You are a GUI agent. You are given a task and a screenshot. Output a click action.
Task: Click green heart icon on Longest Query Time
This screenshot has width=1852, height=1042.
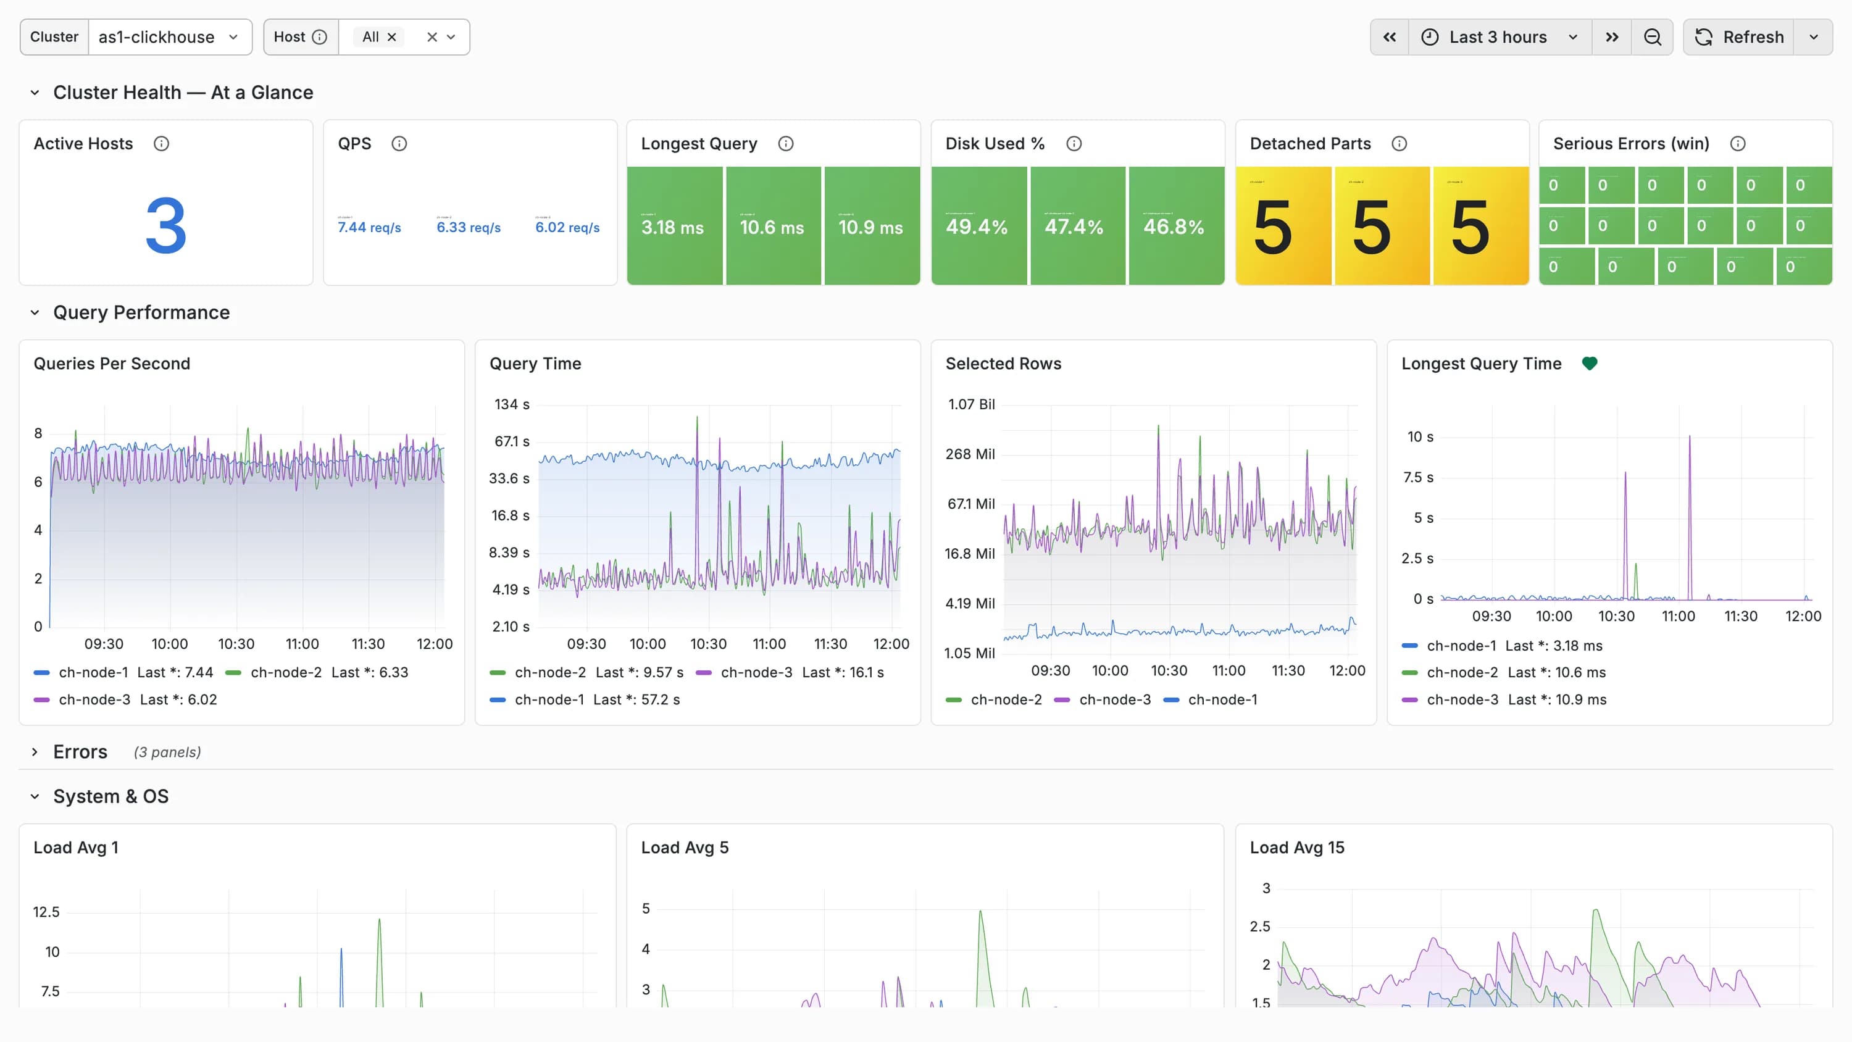point(1590,364)
